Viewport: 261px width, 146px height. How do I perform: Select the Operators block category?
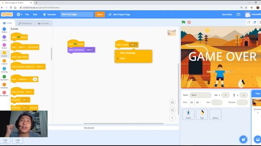coord(4,78)
